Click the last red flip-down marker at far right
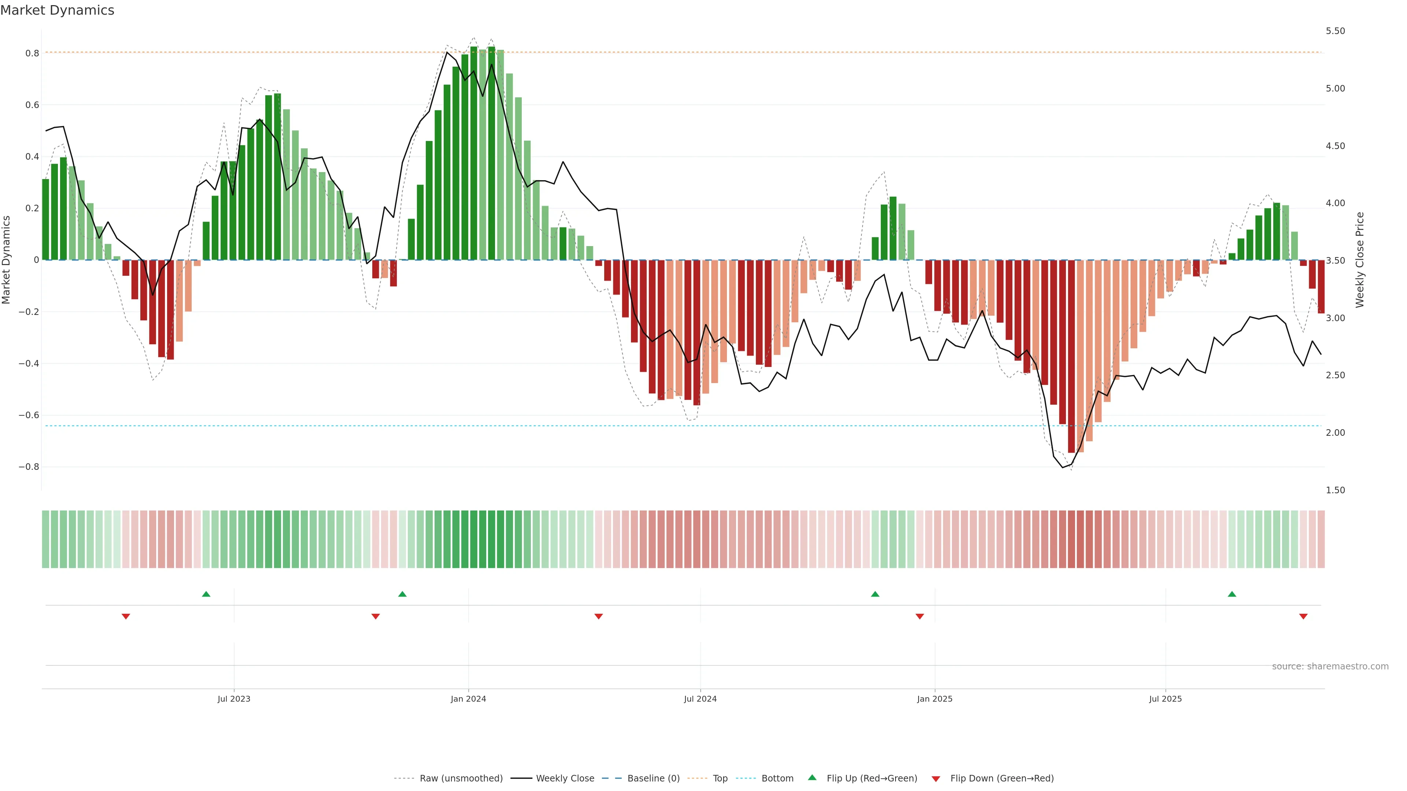The image size is (1407, 791). coord(1303,616)
